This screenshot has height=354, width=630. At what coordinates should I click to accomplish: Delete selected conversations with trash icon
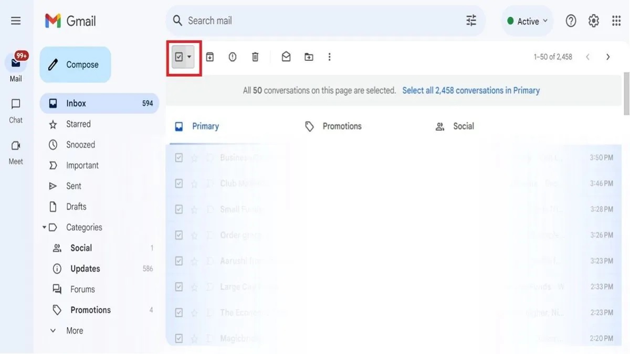[255, 57]
